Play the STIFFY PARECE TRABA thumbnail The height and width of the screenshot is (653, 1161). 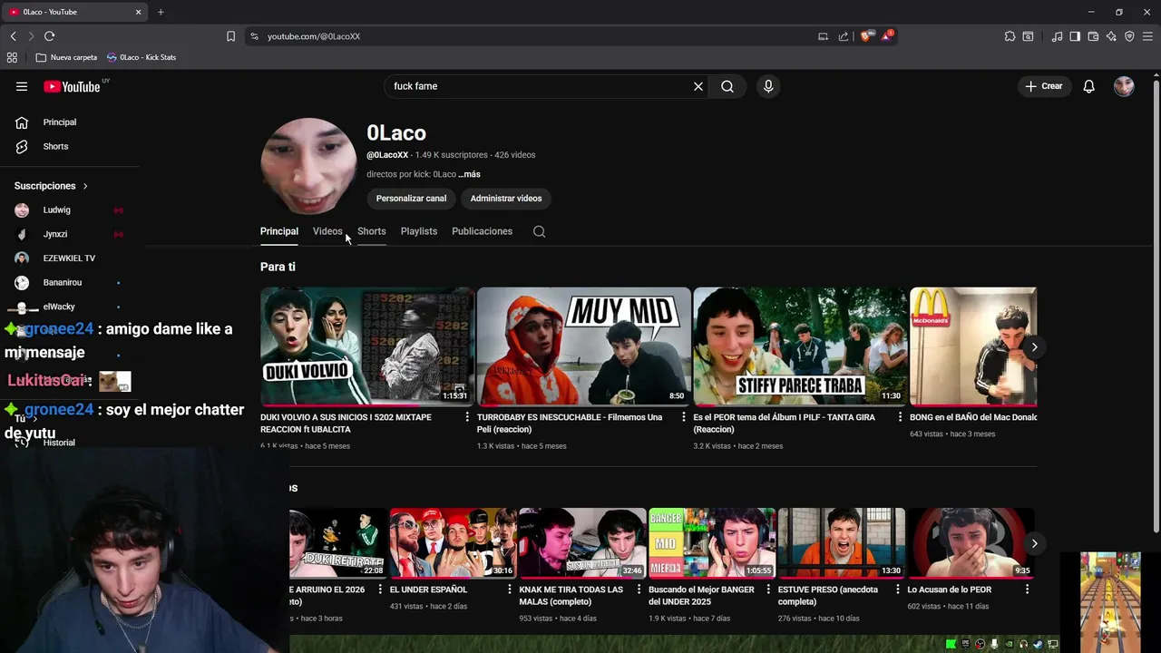pos(799,346)
